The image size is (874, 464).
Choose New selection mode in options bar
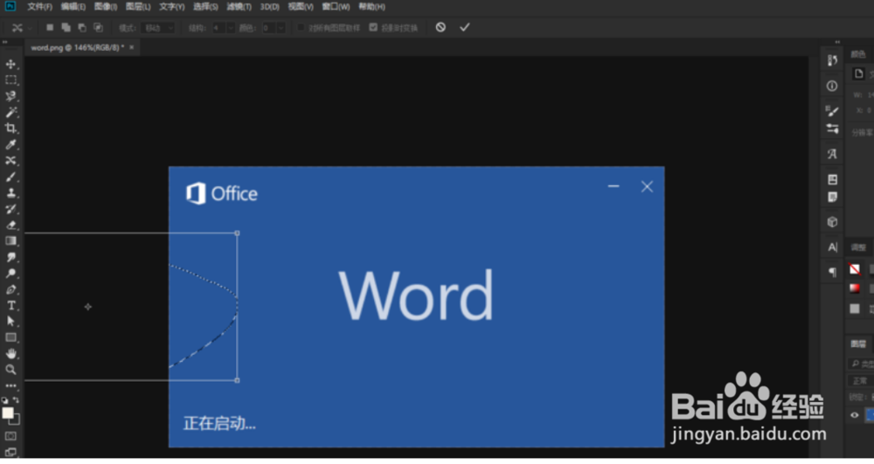pyautogui.click(x=50, y=27)
